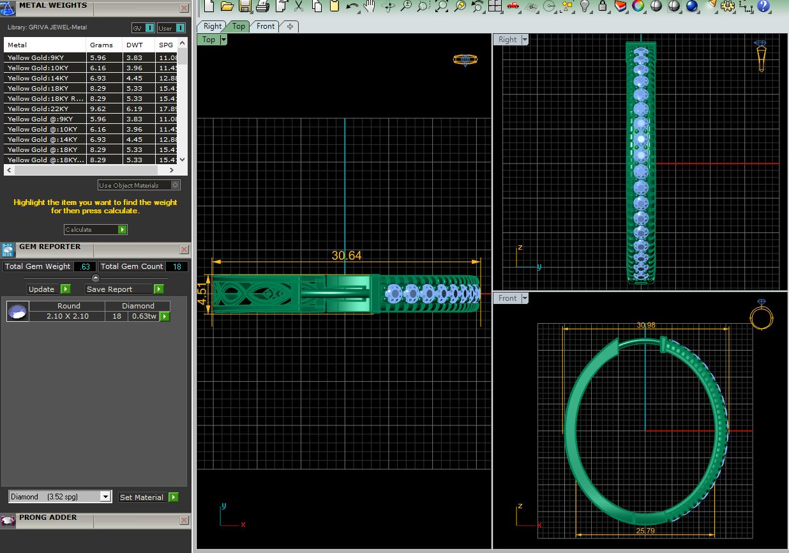Screen dimensions: 789x553
Task: Open the Top viewport title dropdown arrow
Action: [x=223, y=40]
